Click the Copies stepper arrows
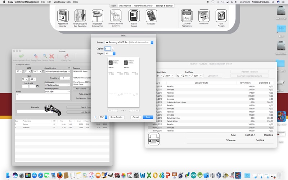 [x=113, y=49]
